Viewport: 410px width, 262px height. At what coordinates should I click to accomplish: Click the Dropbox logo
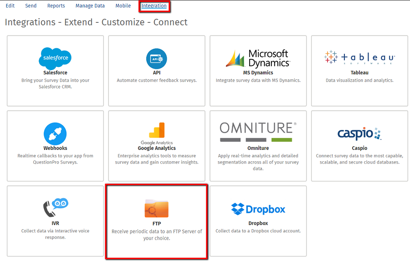coord(258,209)
